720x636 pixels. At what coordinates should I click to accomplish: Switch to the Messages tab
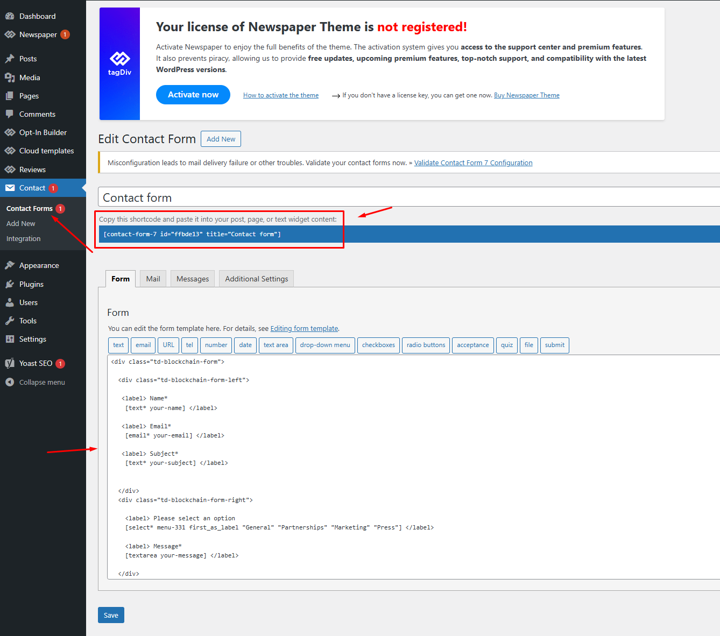(x=193, y=279)
